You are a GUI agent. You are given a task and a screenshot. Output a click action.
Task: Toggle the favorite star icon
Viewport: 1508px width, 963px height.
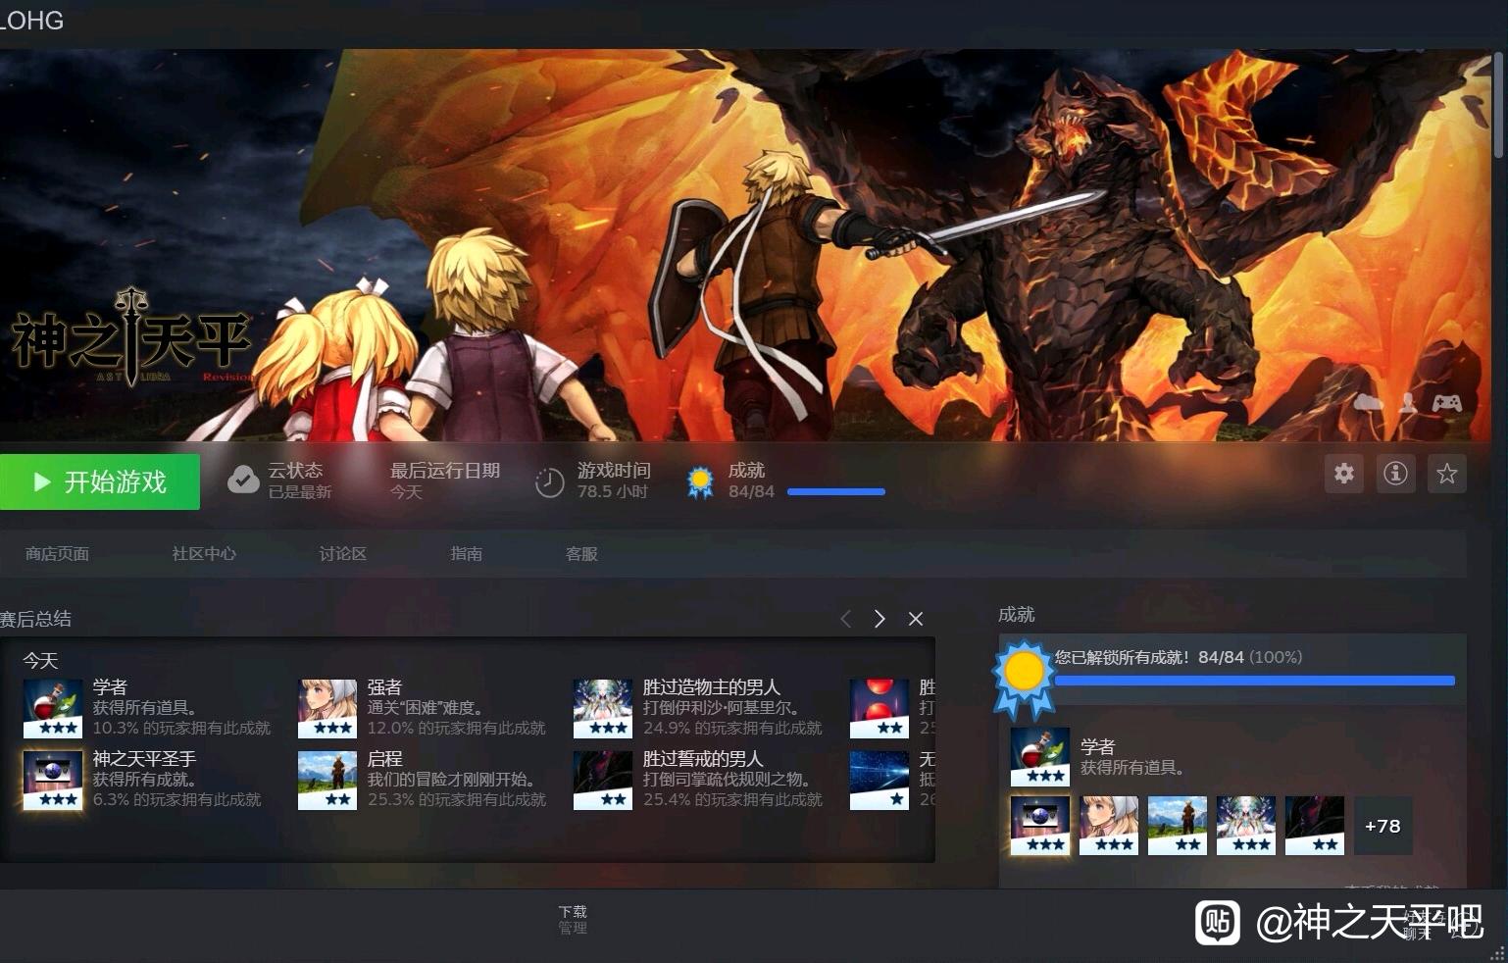[1446, 474]
